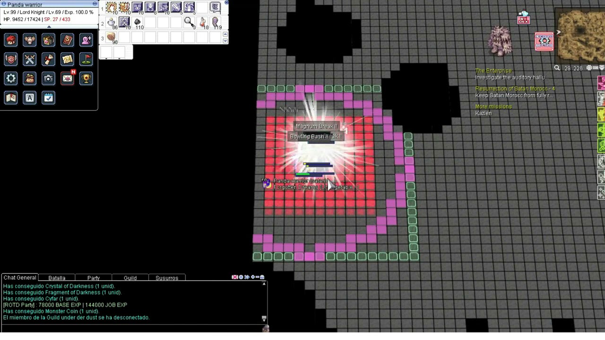The width and height of the screenshot is (605, 340).
Task: Click the chat message input field
Action: click(x=131, y=328)
